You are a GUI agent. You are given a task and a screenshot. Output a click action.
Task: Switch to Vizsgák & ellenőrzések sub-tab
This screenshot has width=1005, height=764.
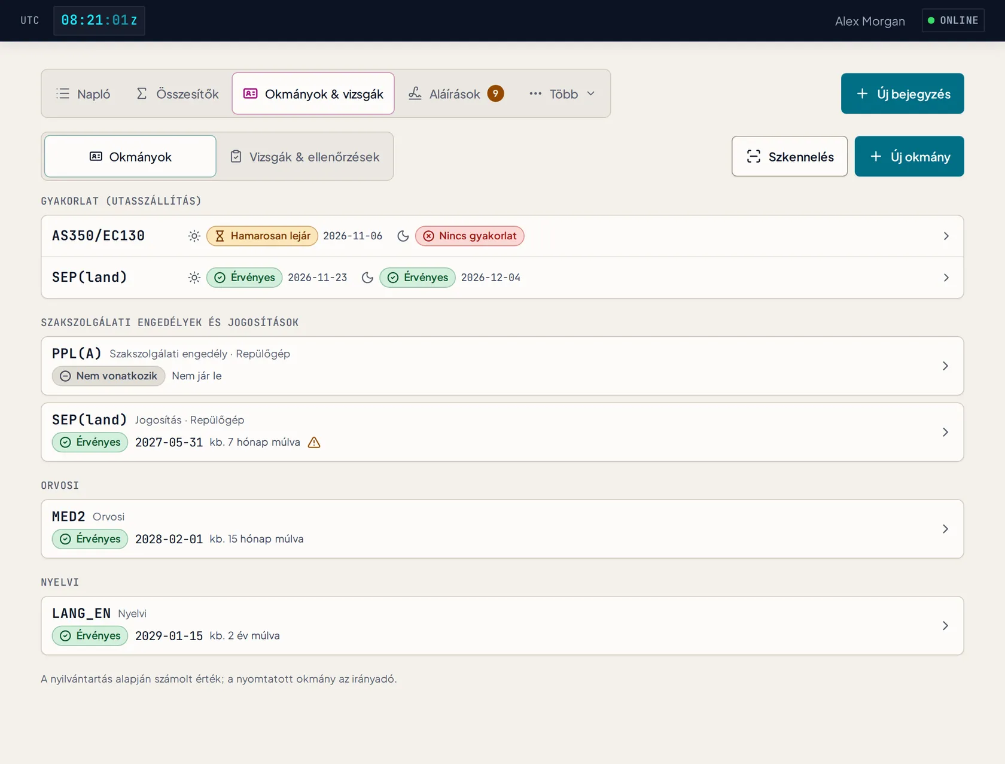coord(304,156)
